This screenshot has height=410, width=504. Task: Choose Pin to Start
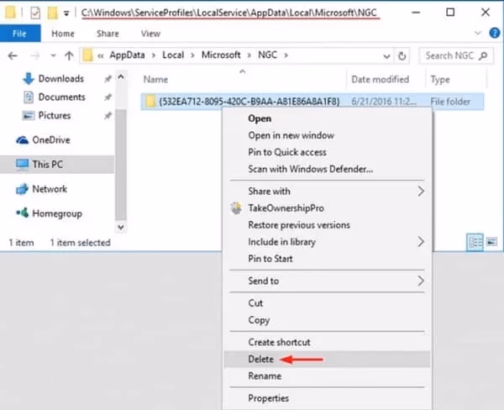point(328,259)
